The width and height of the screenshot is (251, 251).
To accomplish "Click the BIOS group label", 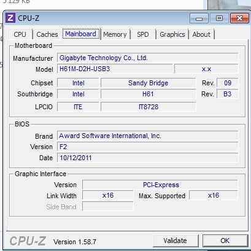I will [x=22, y=124].
